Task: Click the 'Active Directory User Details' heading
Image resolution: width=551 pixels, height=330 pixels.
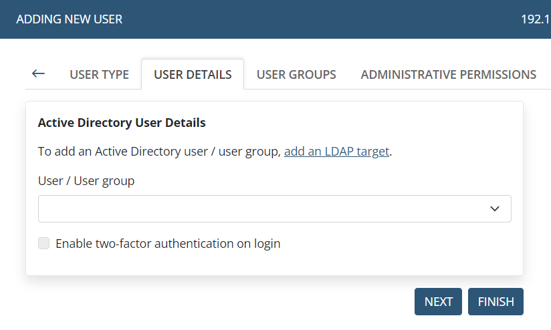Action: pyautogui.click(x=122, y=123)
